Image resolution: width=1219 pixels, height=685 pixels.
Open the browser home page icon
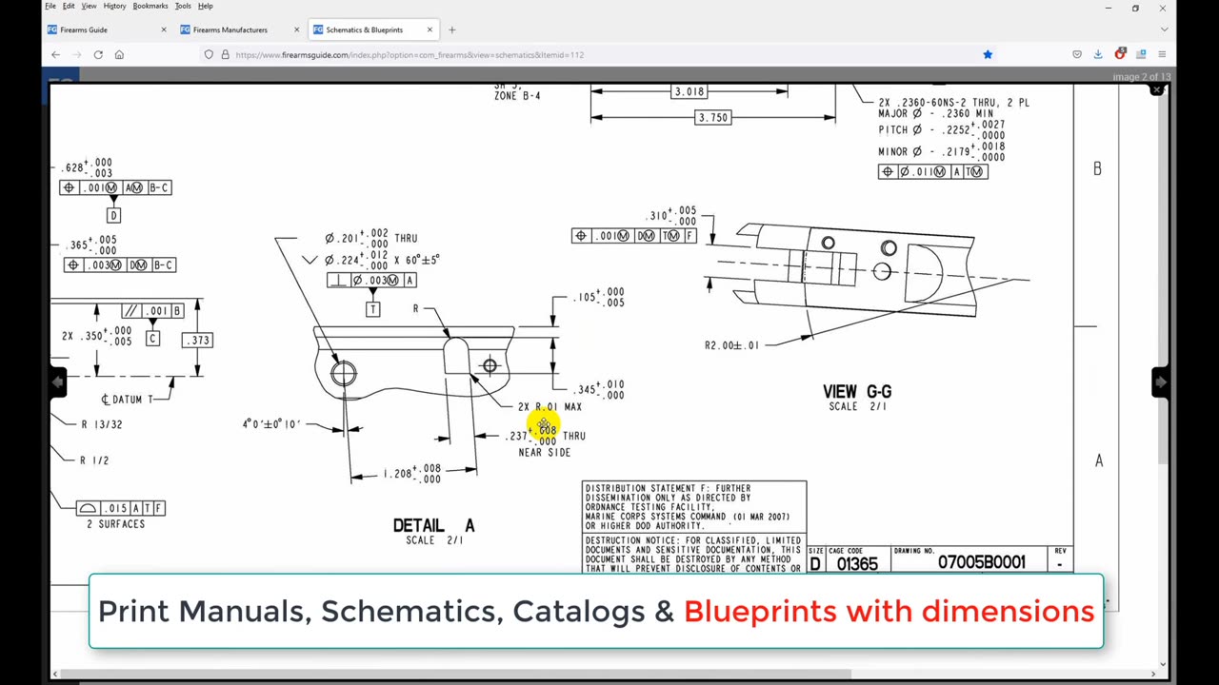(119, 54)
